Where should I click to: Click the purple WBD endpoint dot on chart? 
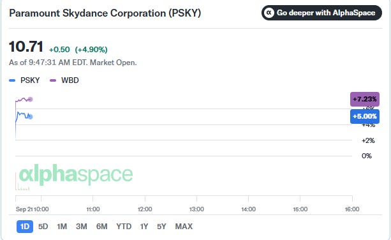tap(30, 100)
